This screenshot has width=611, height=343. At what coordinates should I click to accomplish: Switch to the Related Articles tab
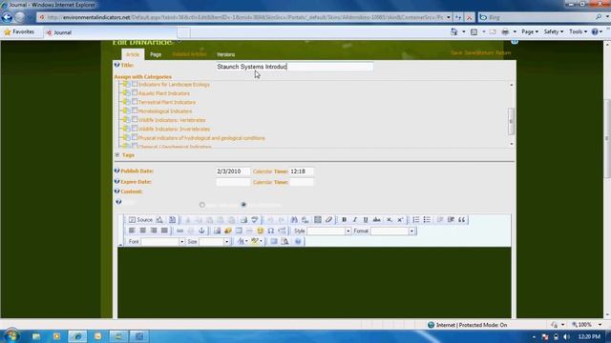189,54
